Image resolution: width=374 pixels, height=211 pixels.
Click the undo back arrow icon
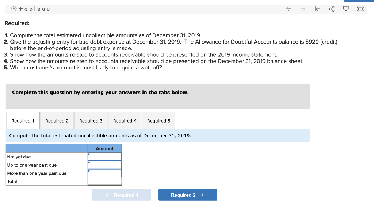point(288,8)
